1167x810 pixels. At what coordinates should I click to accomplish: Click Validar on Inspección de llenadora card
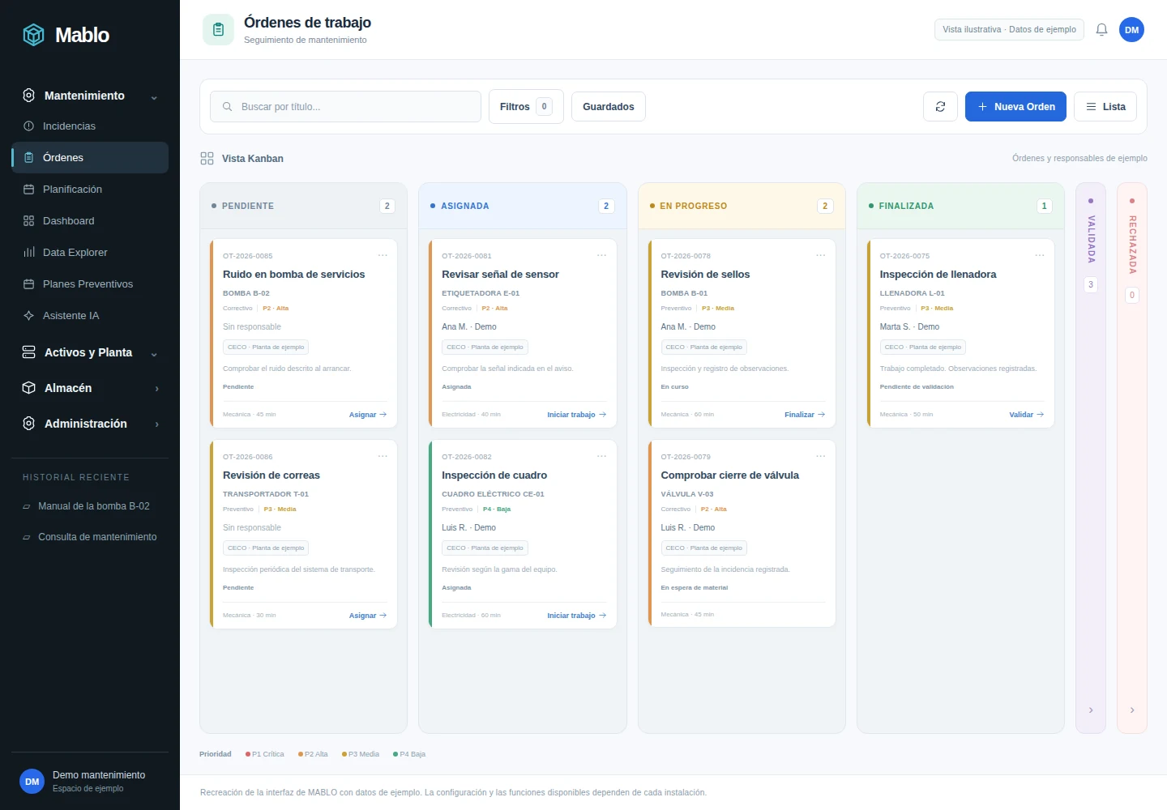click(1027, 415)
